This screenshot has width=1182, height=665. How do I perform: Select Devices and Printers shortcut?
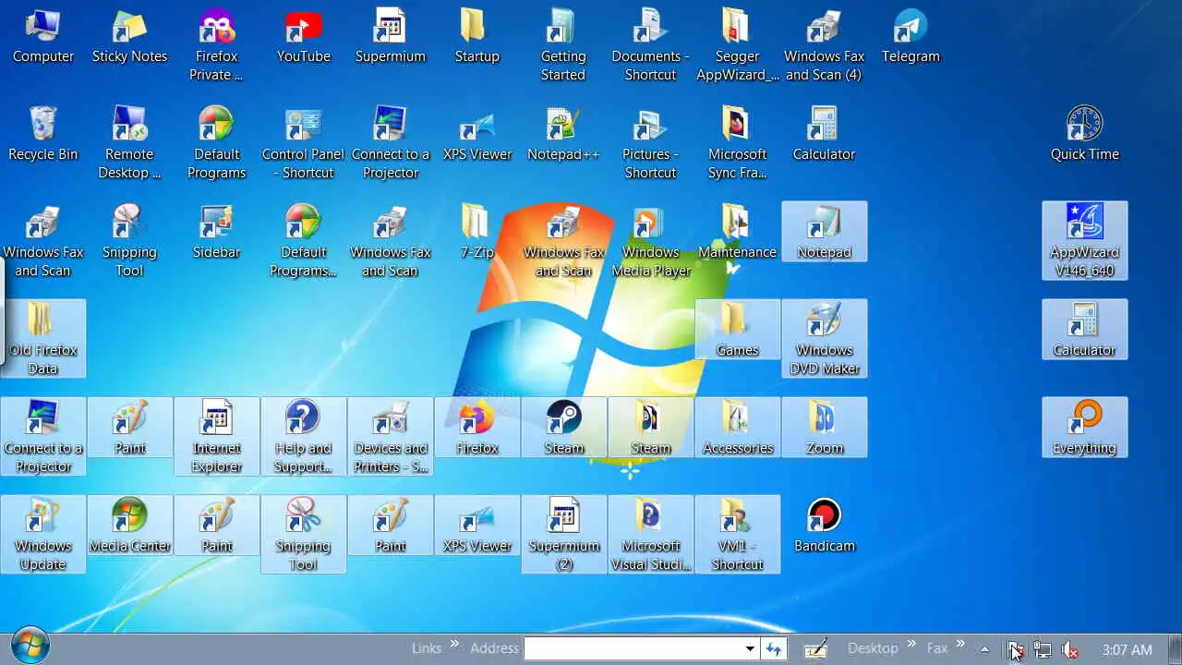[391, 438]
